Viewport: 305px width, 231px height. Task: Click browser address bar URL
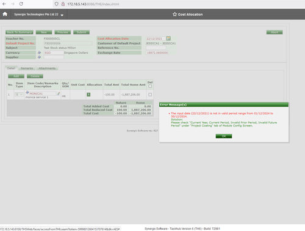[93, 4]
